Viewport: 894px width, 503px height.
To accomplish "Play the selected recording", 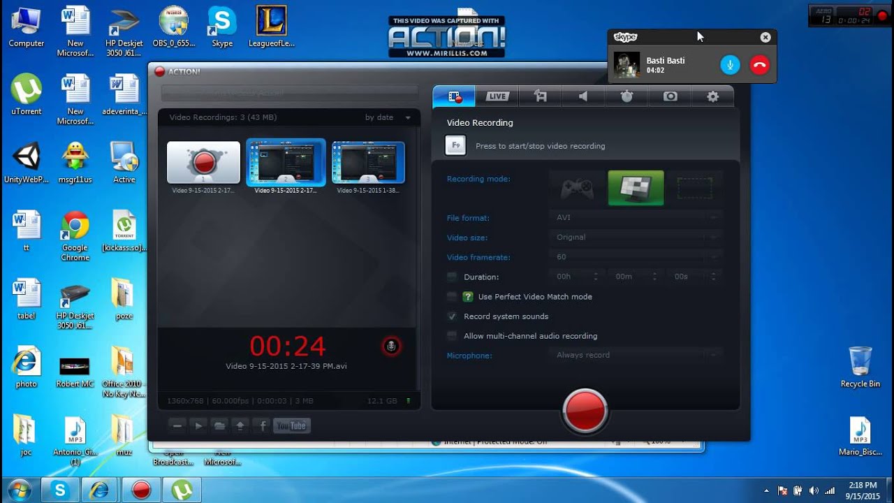I will tap(198, 425).
